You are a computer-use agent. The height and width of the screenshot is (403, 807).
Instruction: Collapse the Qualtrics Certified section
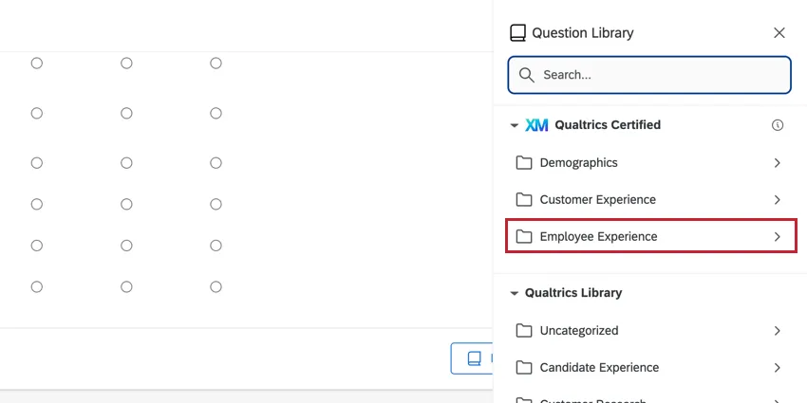click(x=514, y=125)
